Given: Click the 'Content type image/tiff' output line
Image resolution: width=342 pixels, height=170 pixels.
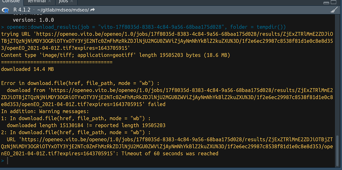Looking at the screenshot, I should (116, 55).
